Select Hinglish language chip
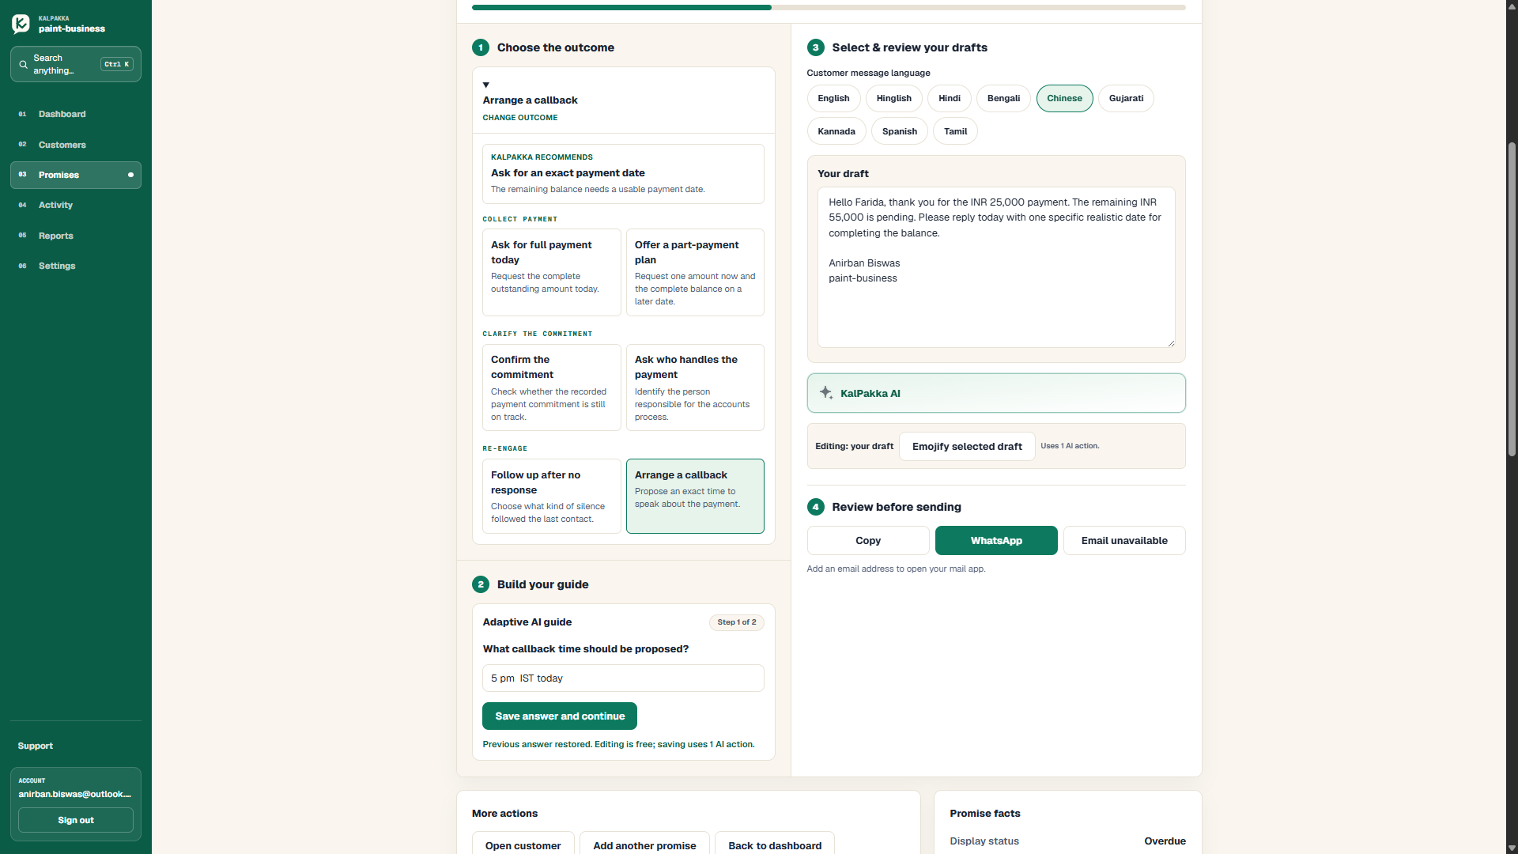The width and height of the screenshot is (1518, 854). click(x=893, y=98)
